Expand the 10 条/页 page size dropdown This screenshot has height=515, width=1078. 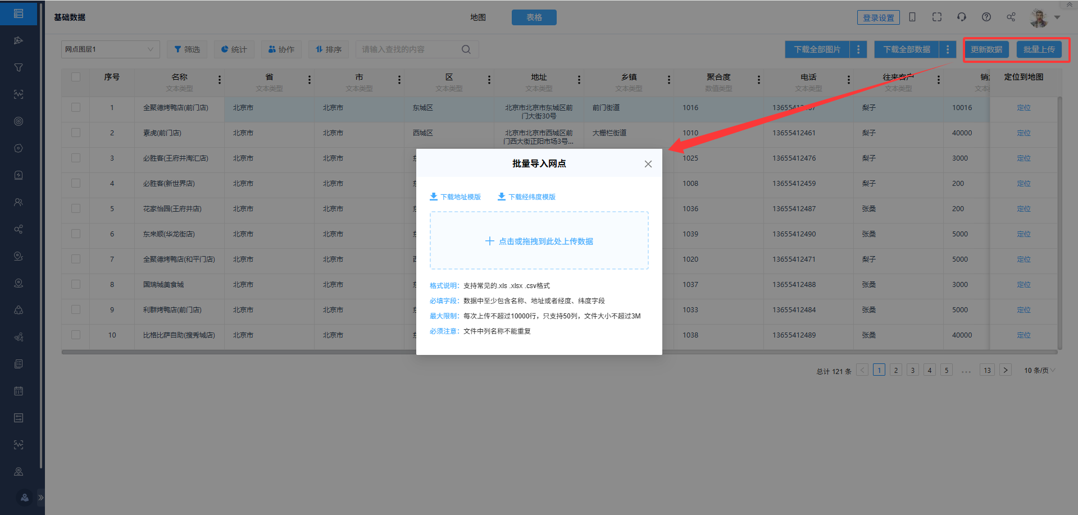click(x=1039, y=370)
